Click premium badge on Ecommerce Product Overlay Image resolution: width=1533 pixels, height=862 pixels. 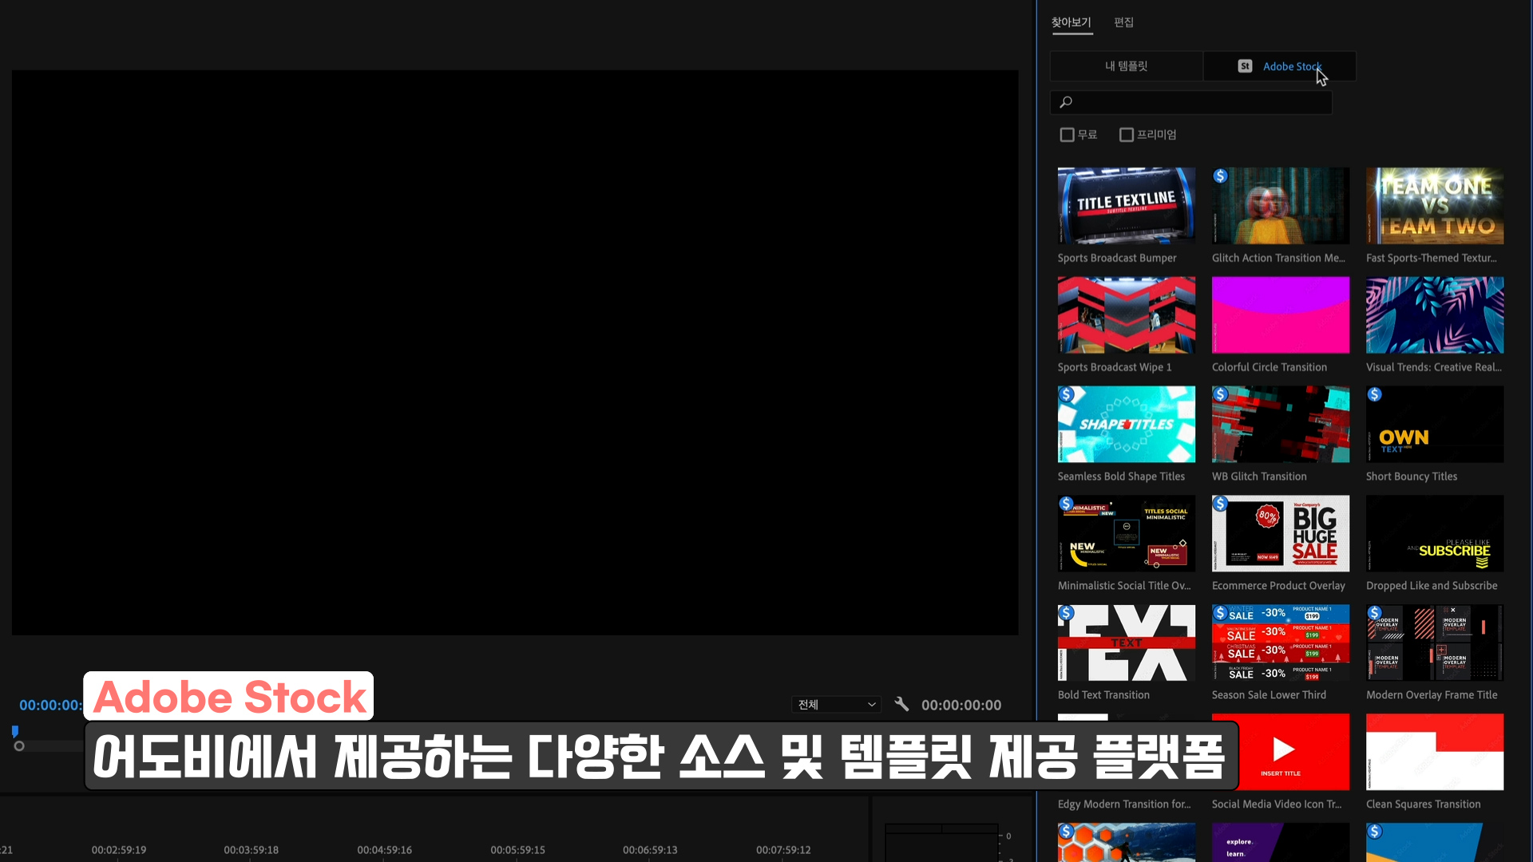(x=1220, y=504)
